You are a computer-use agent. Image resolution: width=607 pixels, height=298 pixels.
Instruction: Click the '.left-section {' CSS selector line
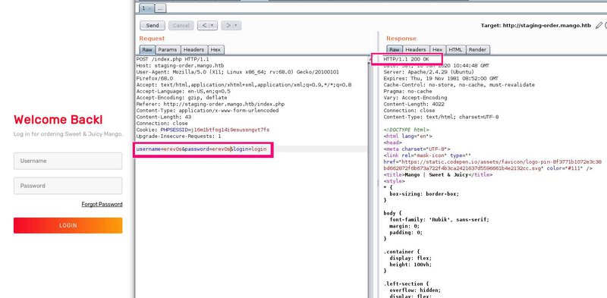point(406,284)
